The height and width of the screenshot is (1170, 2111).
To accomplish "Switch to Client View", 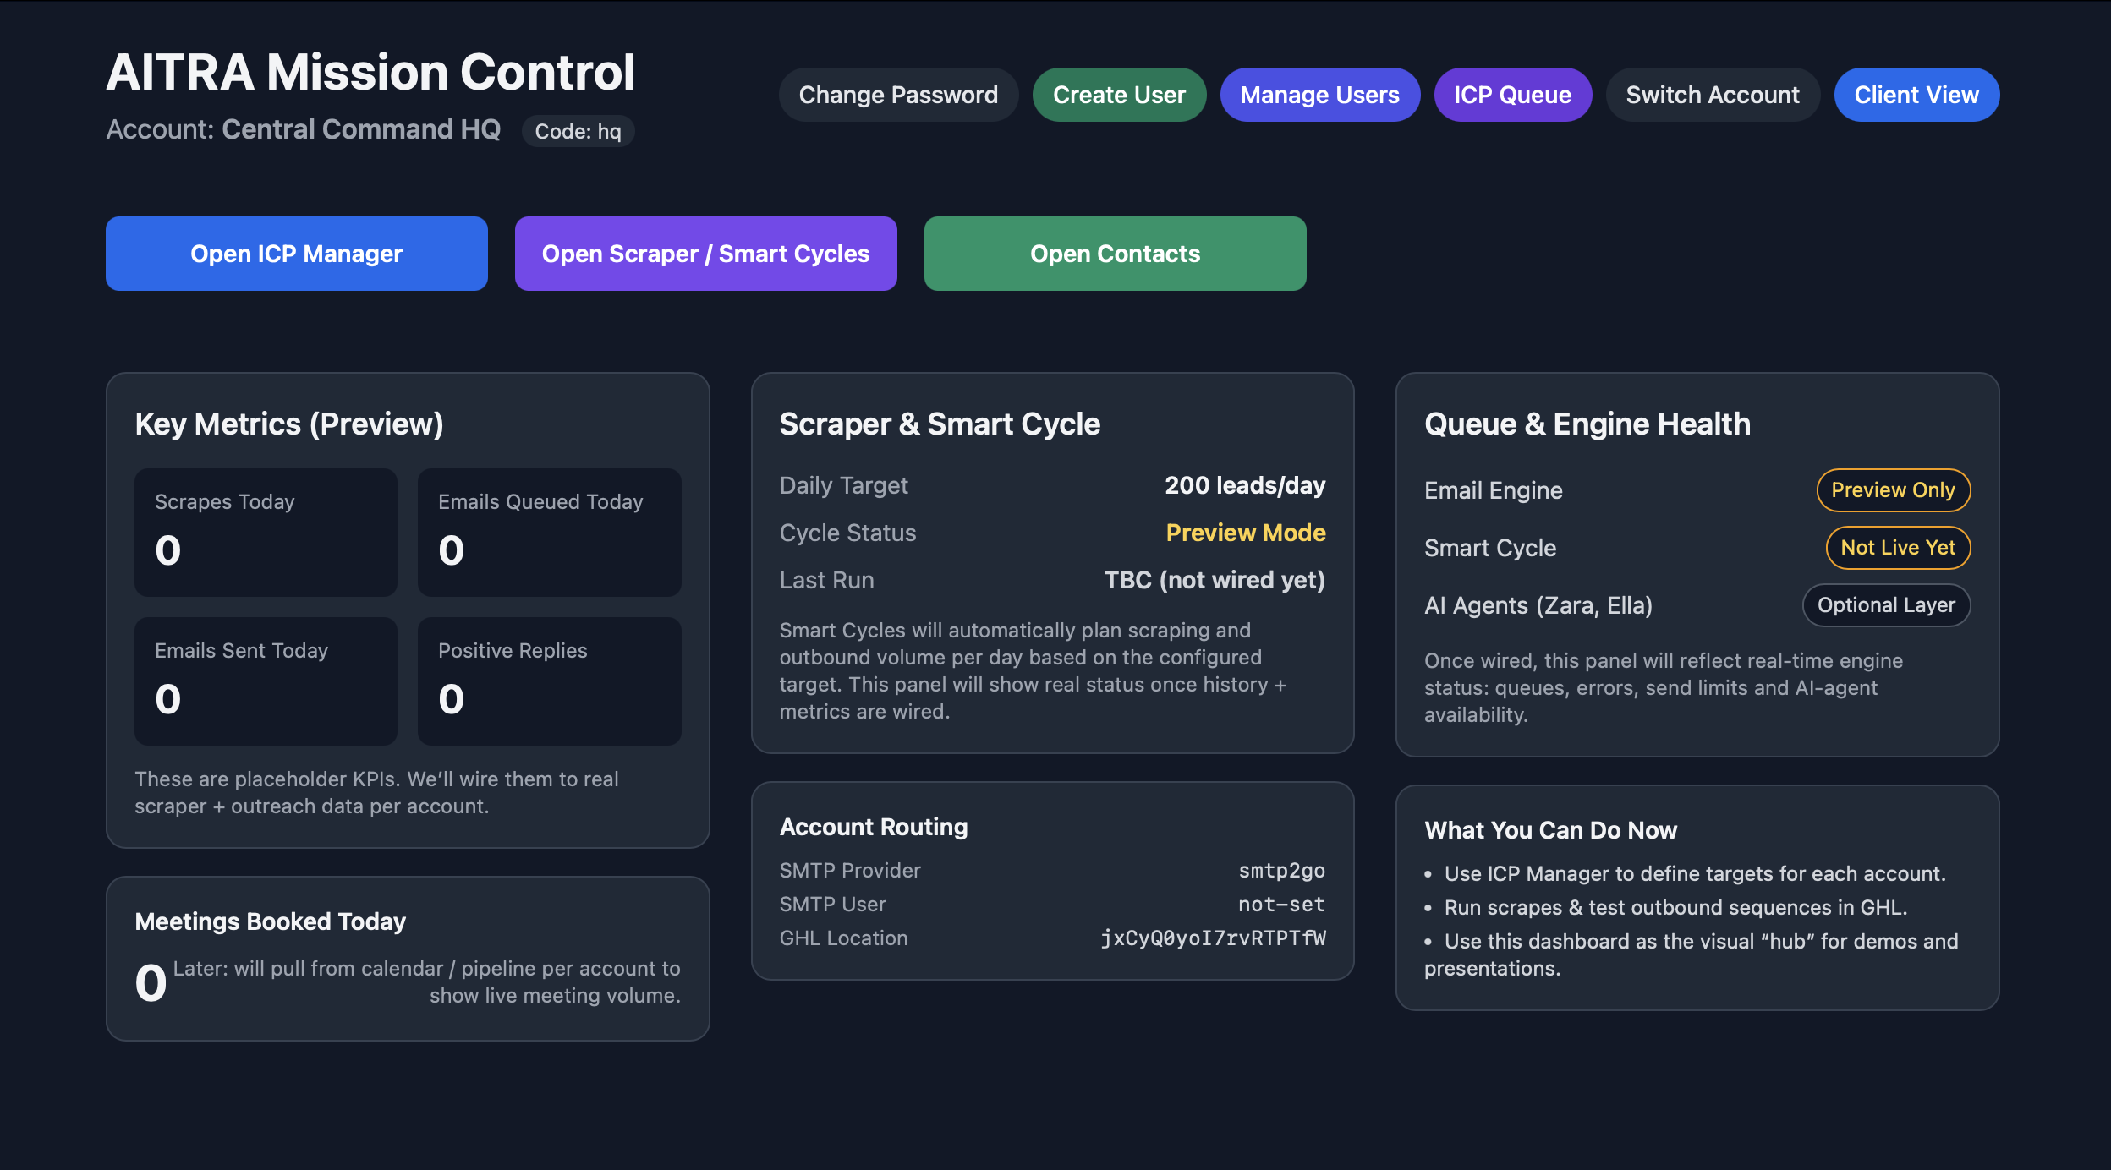I will click(1916, 95).
